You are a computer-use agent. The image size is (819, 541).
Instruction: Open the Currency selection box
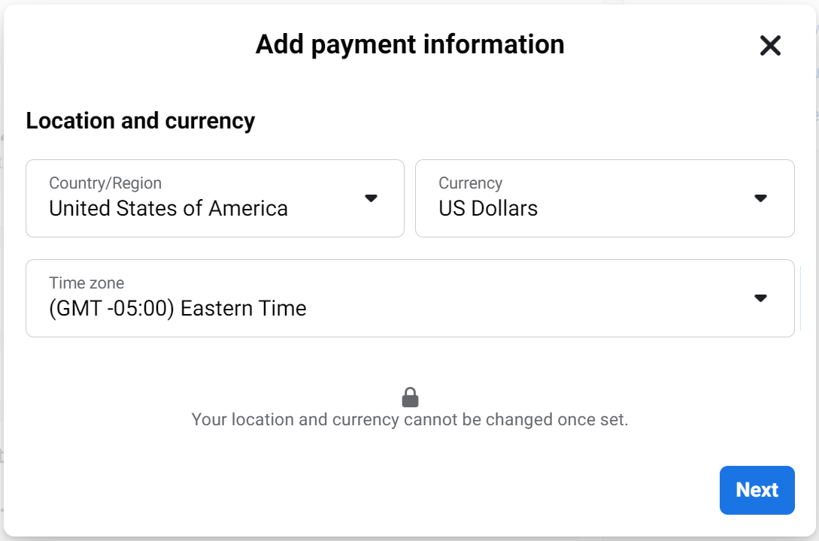[605, 198]
